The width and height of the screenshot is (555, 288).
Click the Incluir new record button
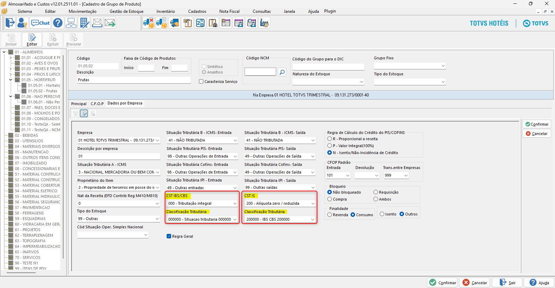(11, 40)
